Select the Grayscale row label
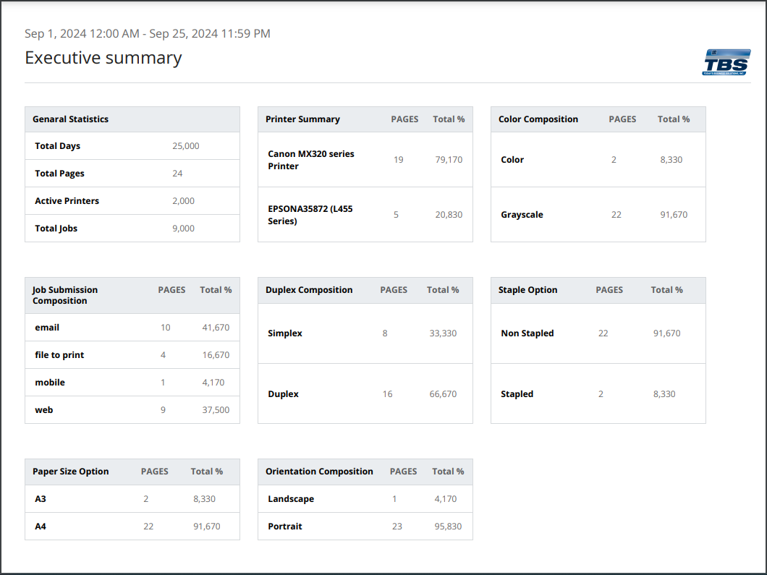 click(x=522, y=215)
